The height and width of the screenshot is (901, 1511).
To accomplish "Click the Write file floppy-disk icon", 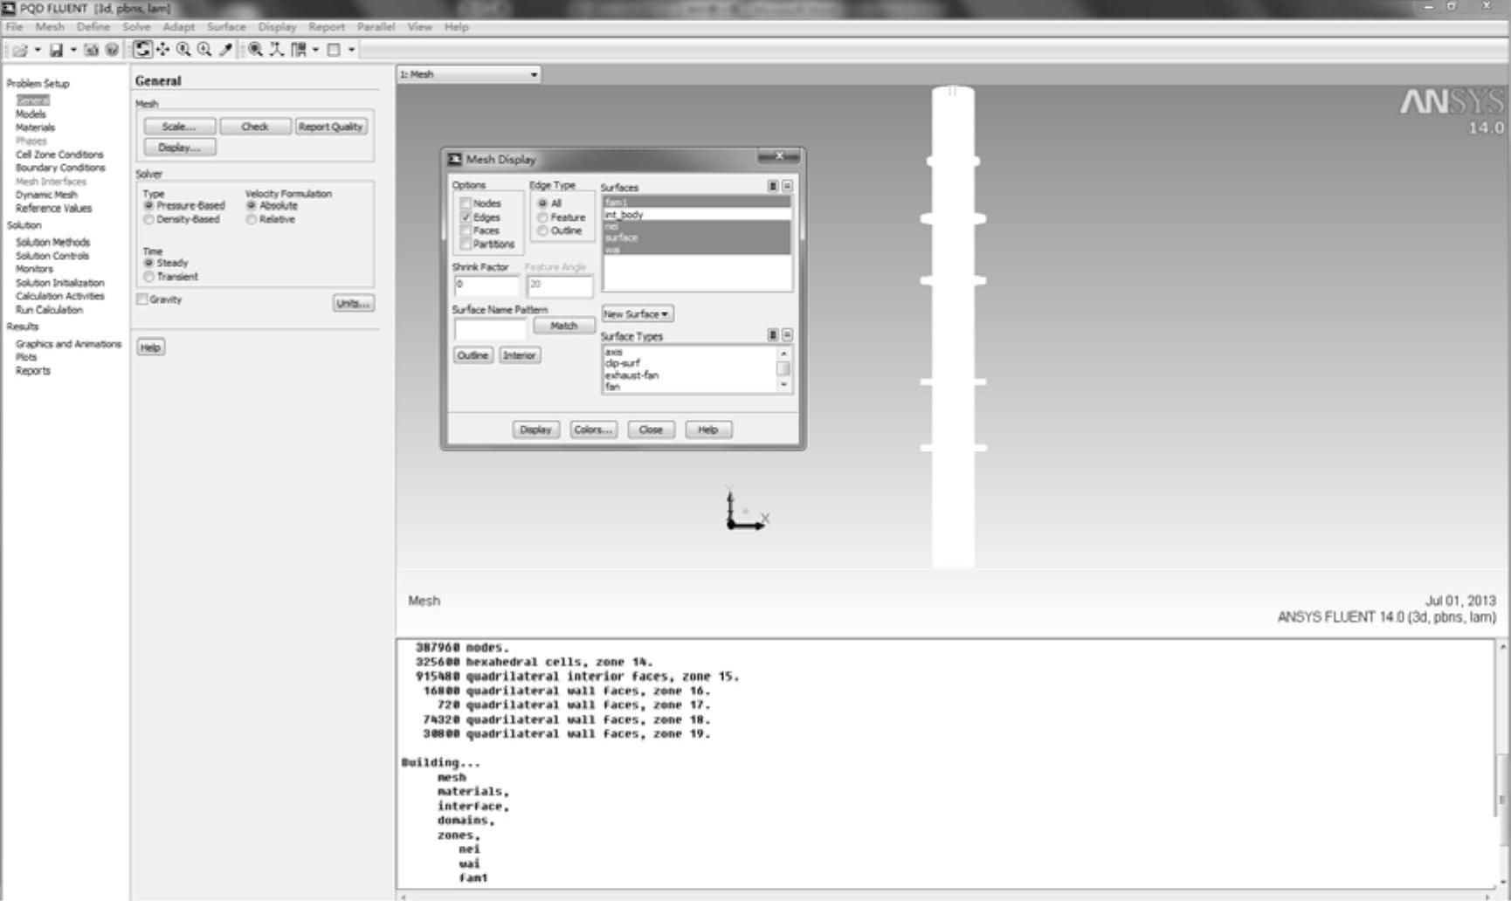I will click(x=56, y=50).
